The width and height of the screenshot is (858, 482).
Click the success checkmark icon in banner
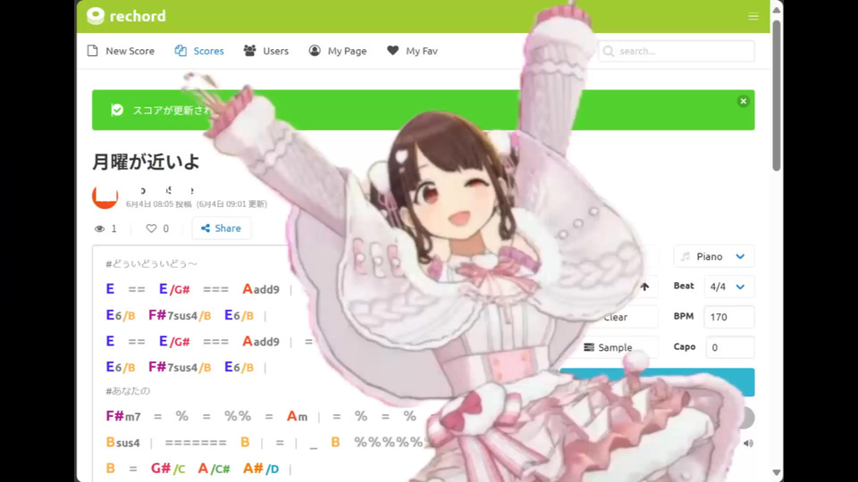(117, 110)
